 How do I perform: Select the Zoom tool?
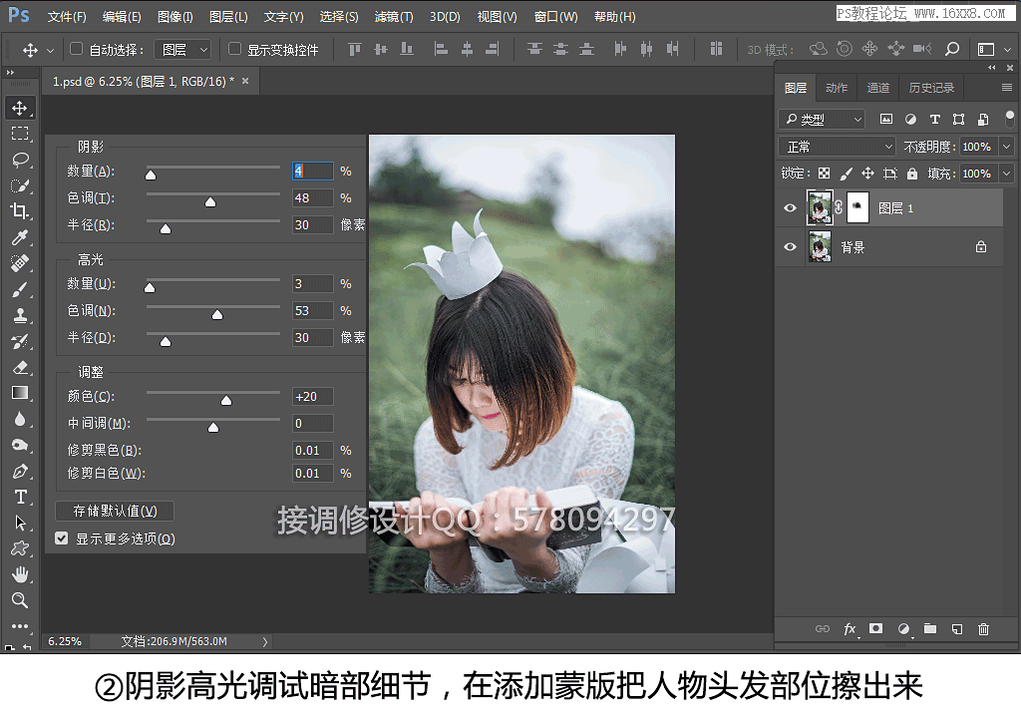pyautogui.click(x=20, y=600)
